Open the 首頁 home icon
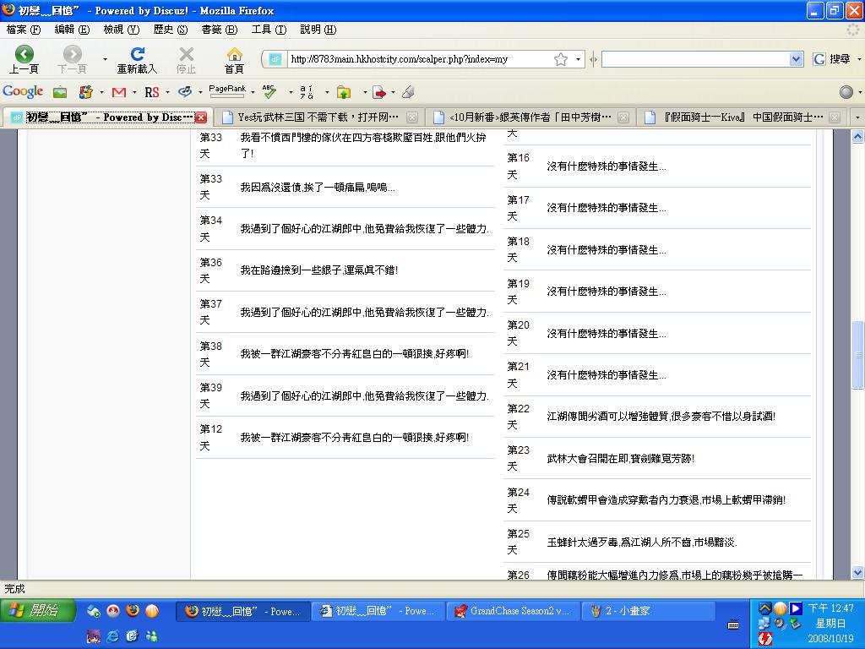865x649 pixels. pyautogui.click(x=235, y=53)
